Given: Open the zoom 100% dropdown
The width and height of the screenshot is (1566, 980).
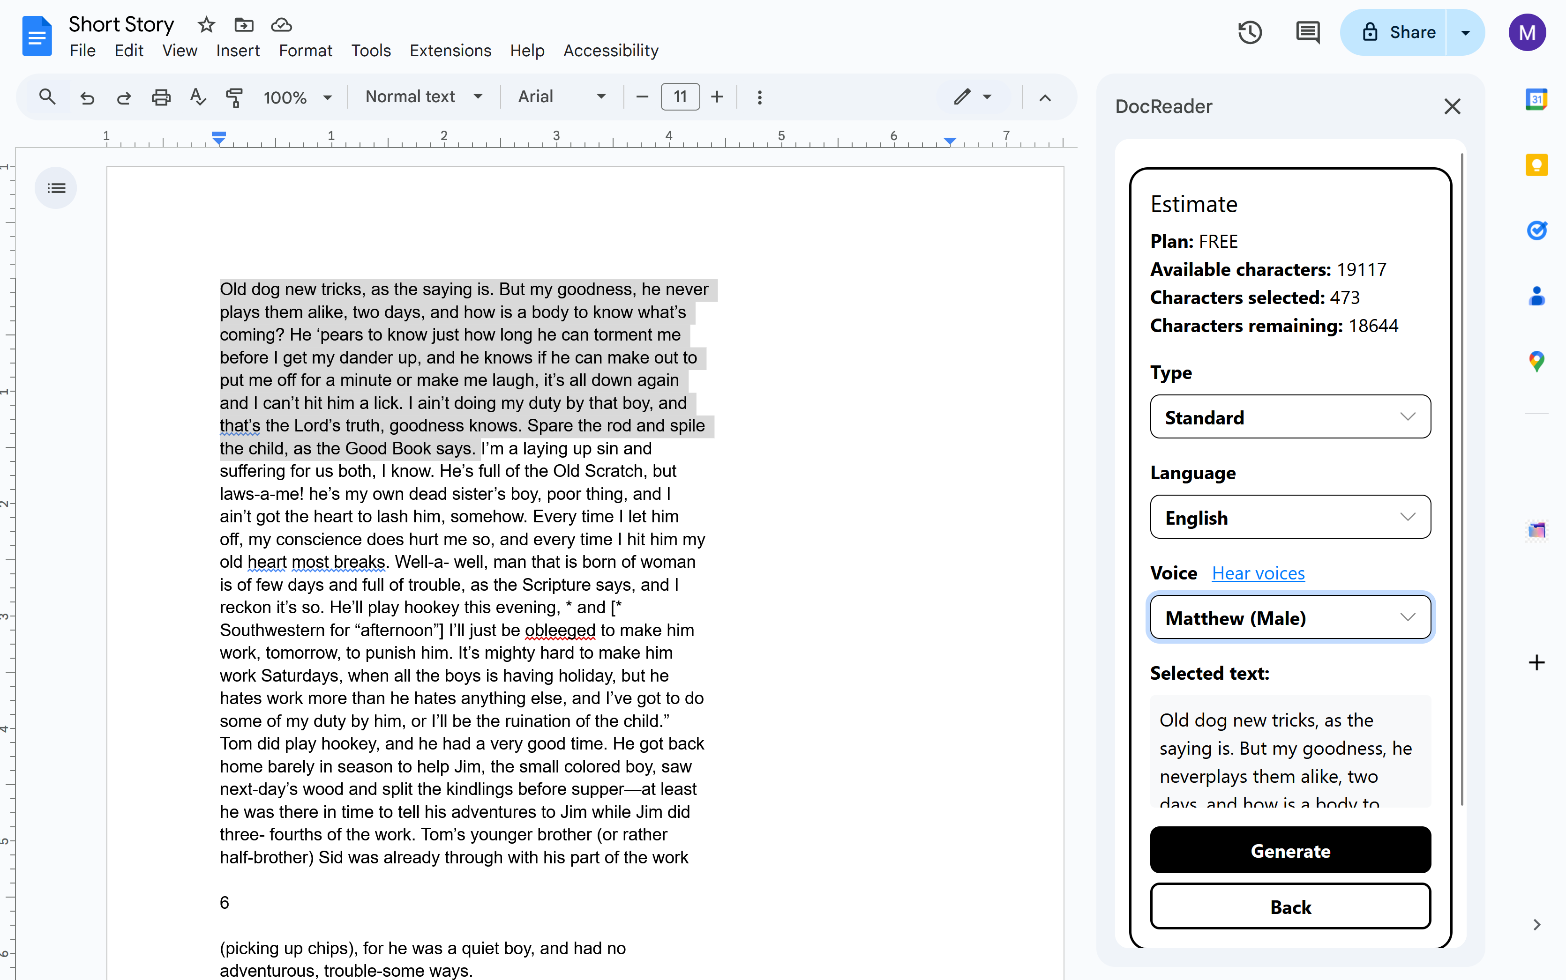Looking at the screenshot, I should pyautogui.click(x=298, y=97).
